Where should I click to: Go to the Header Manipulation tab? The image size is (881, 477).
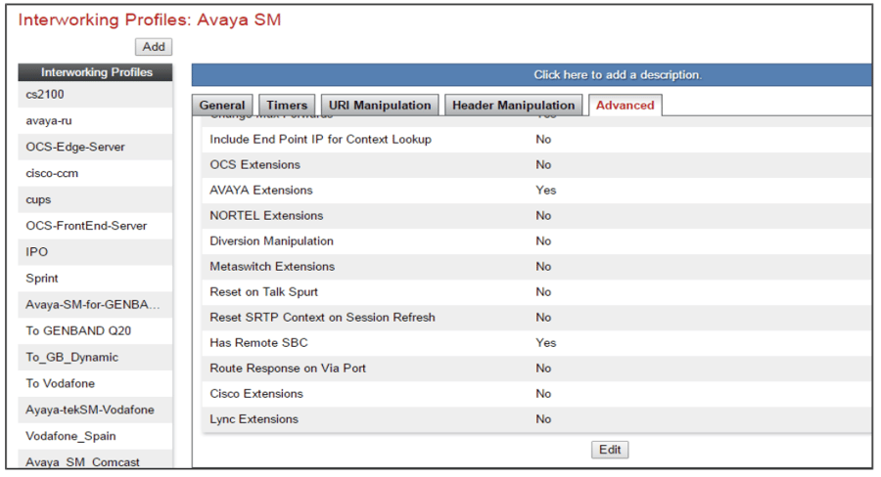coord(514,105)
